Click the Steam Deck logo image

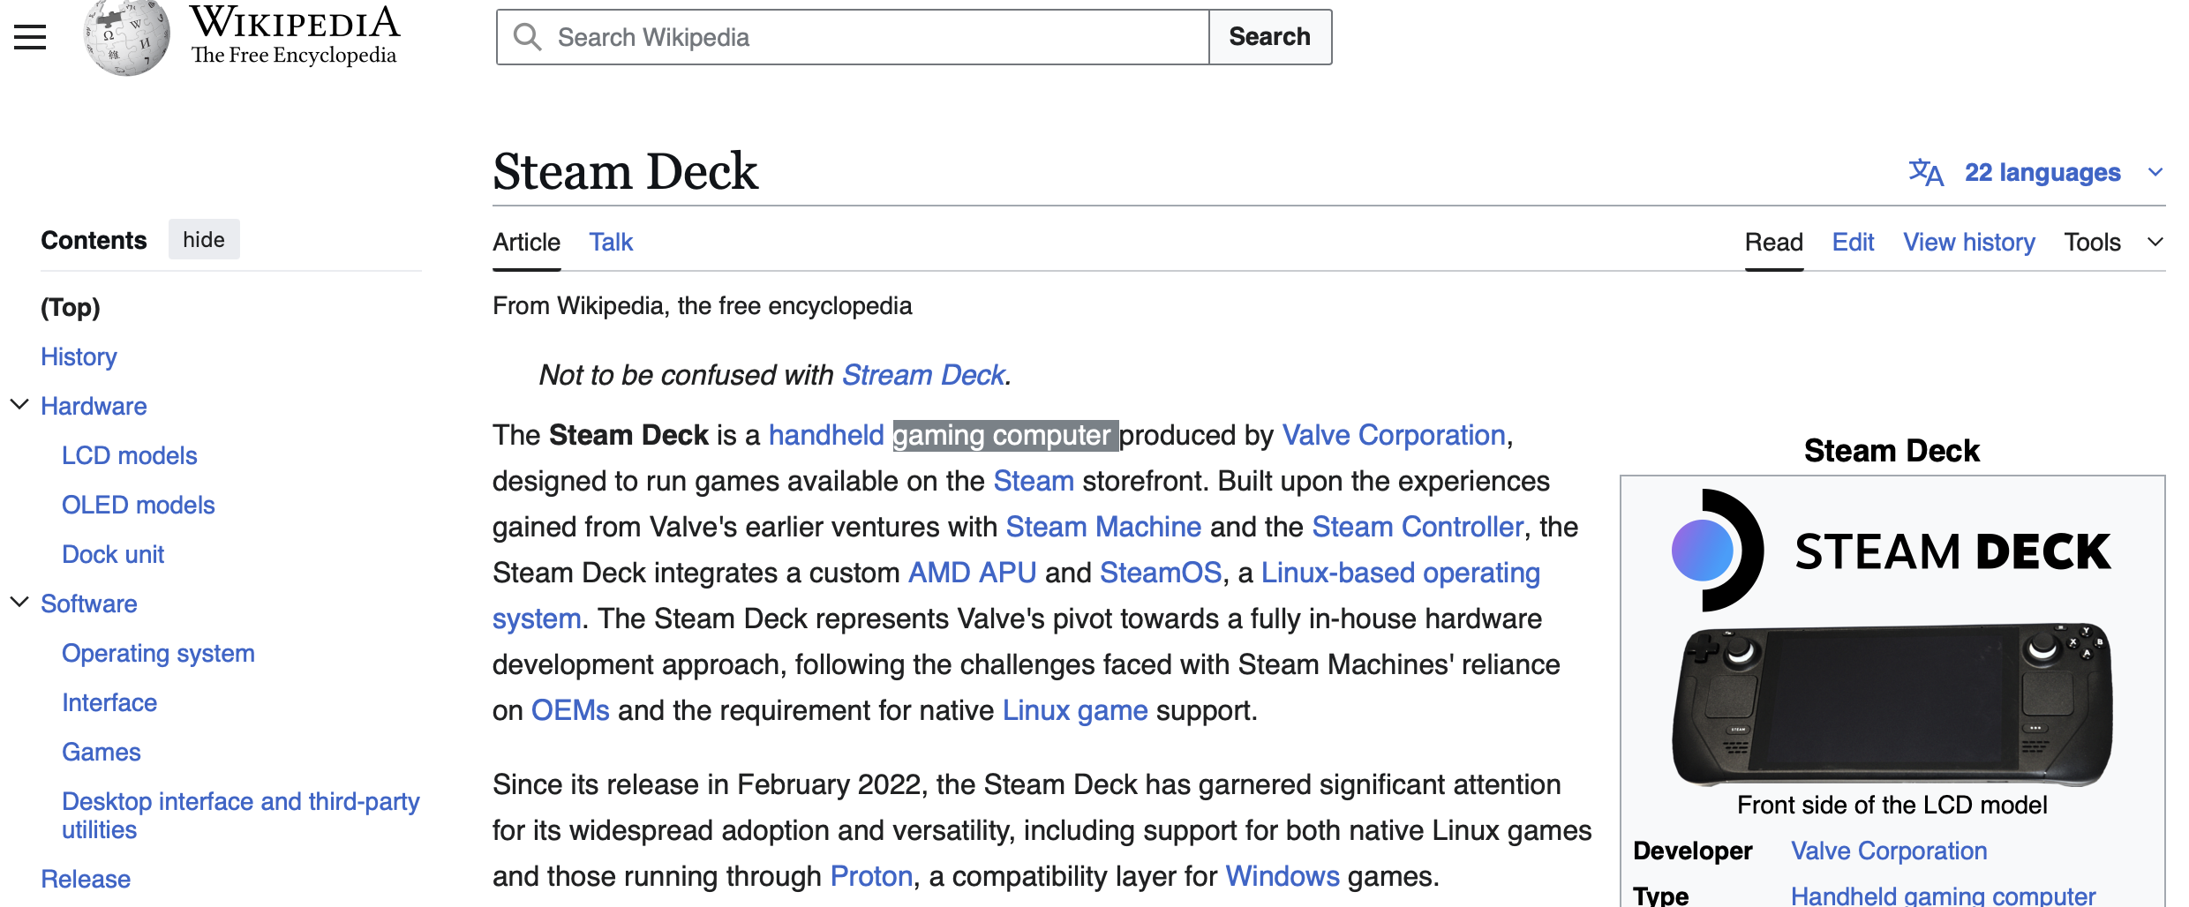(1892, 550)
